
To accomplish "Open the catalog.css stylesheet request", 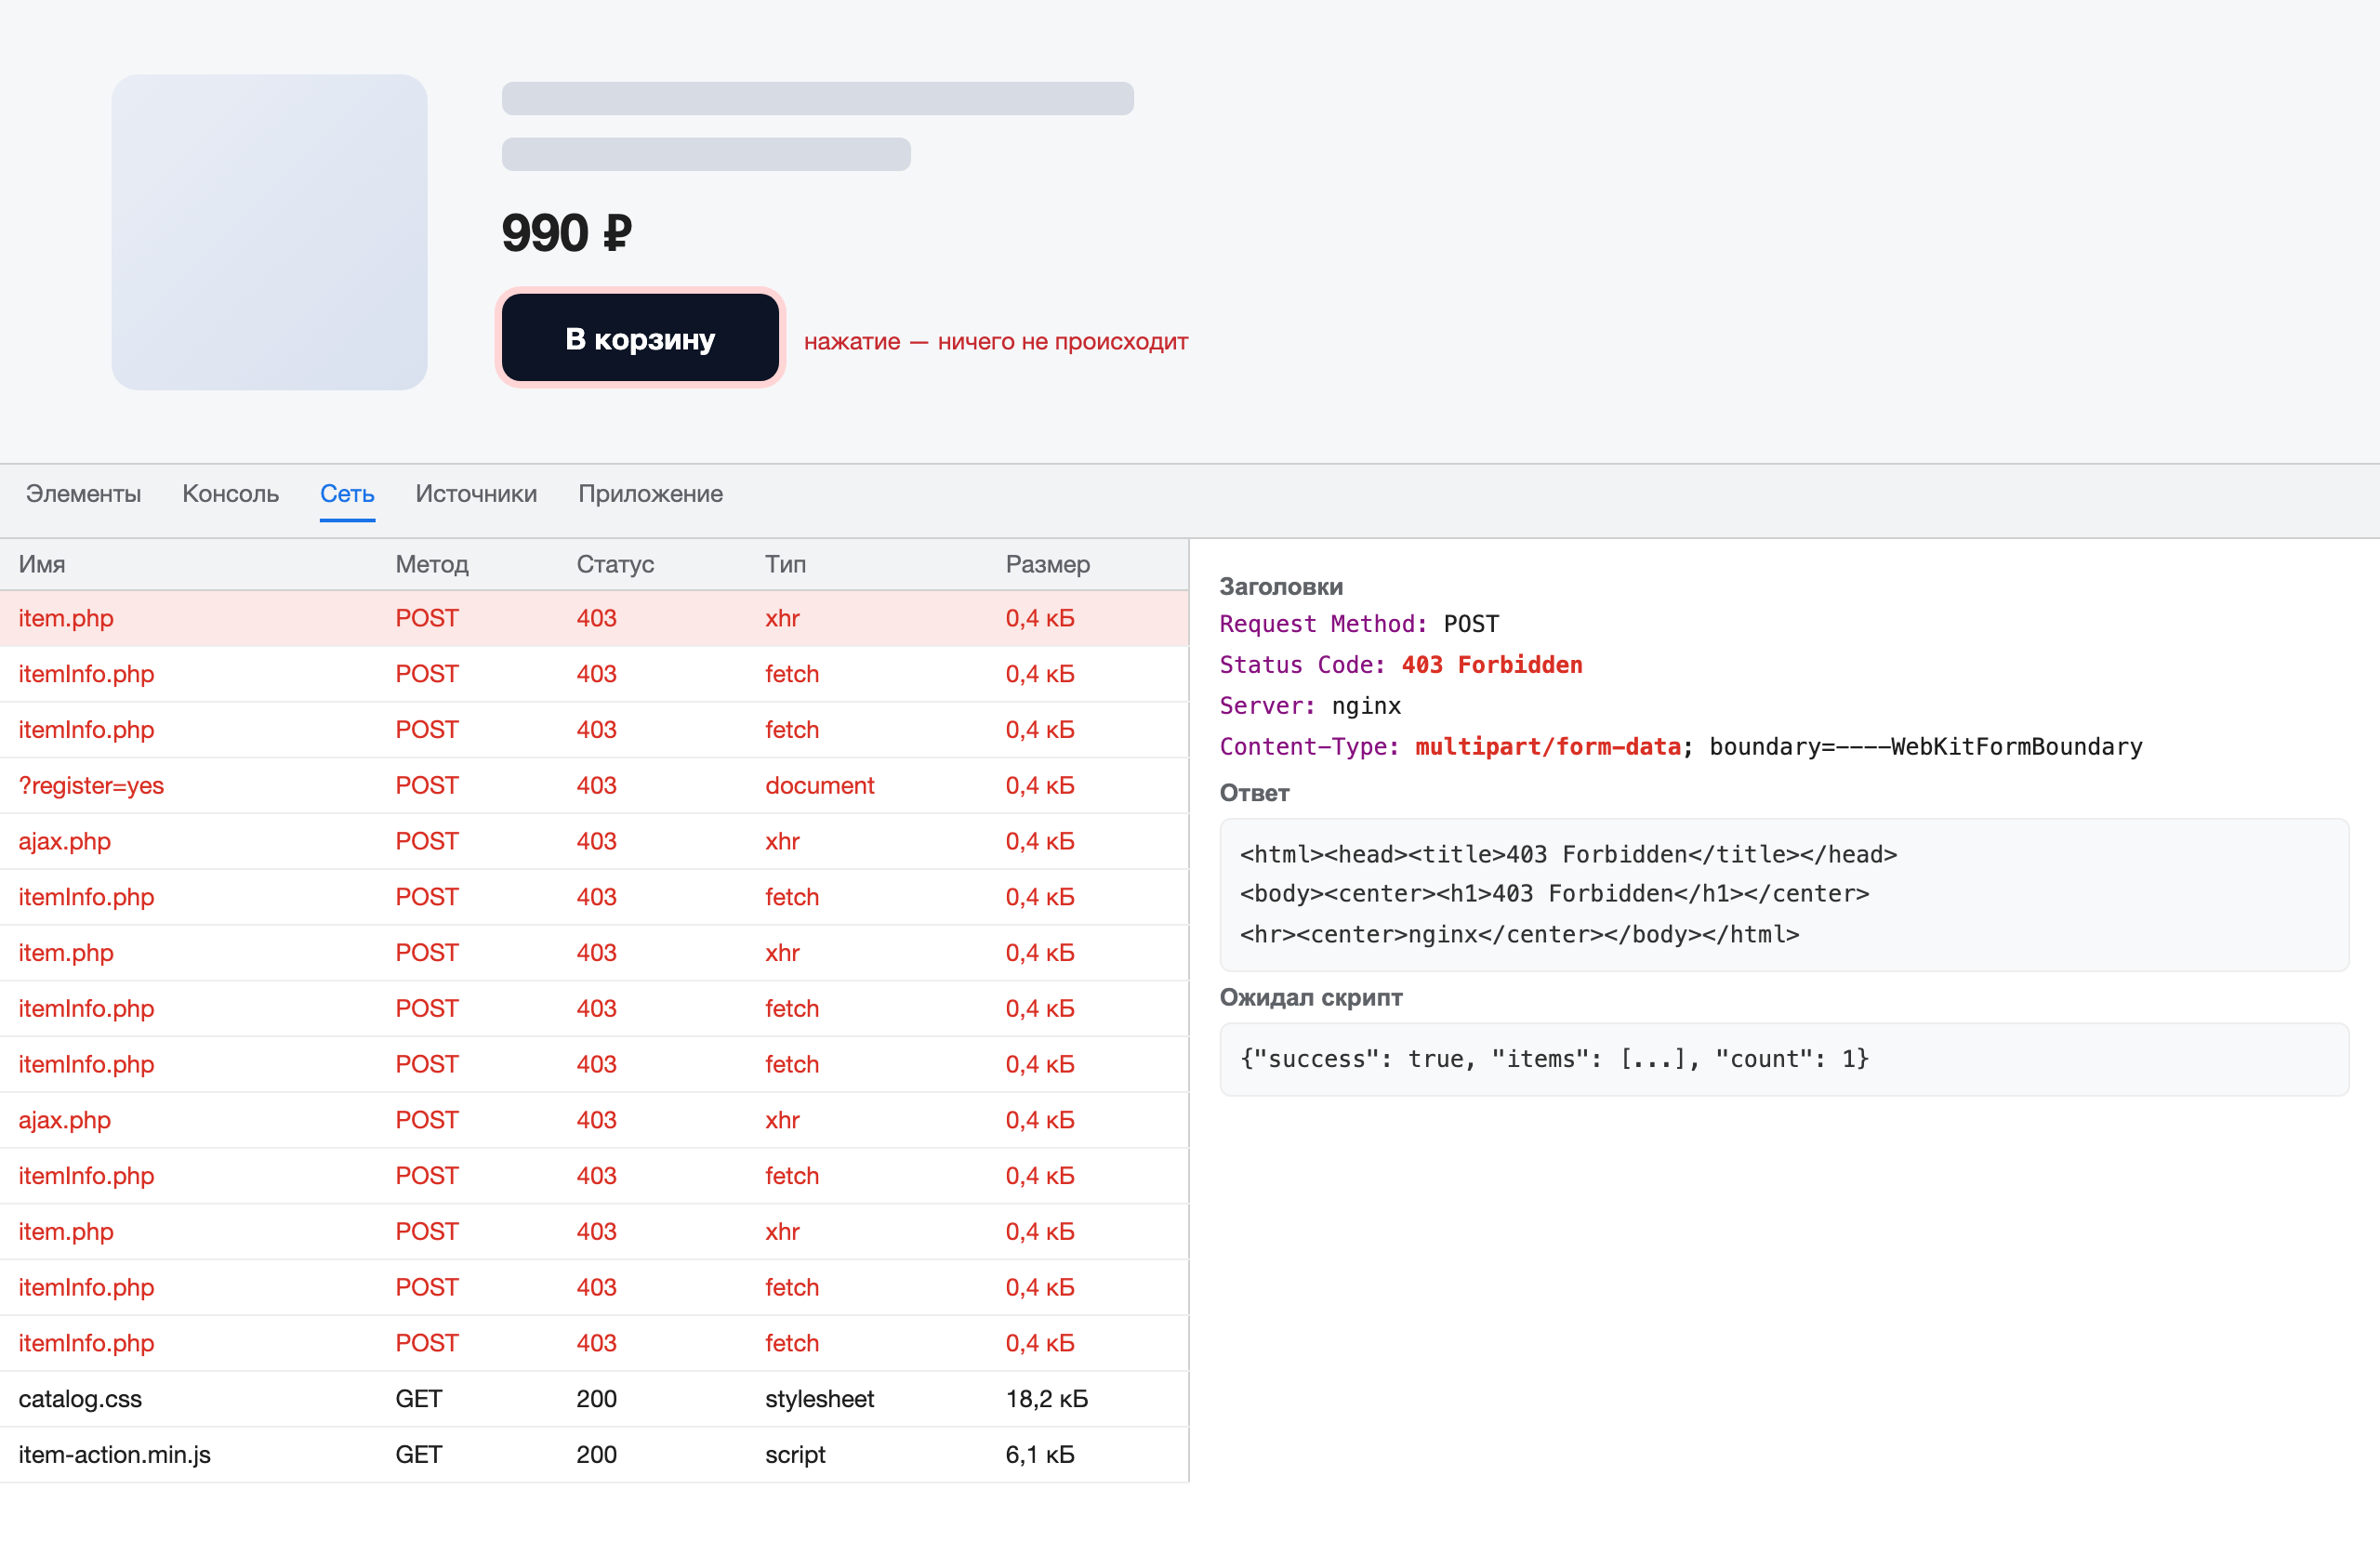I will 594,1399.
